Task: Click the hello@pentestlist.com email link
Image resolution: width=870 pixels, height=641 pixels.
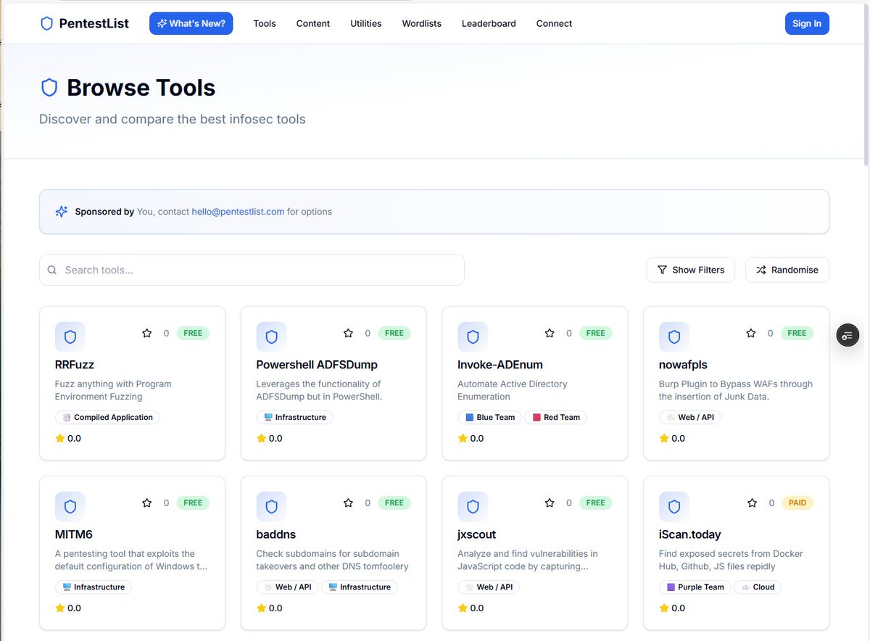Action: coord(238,212)
